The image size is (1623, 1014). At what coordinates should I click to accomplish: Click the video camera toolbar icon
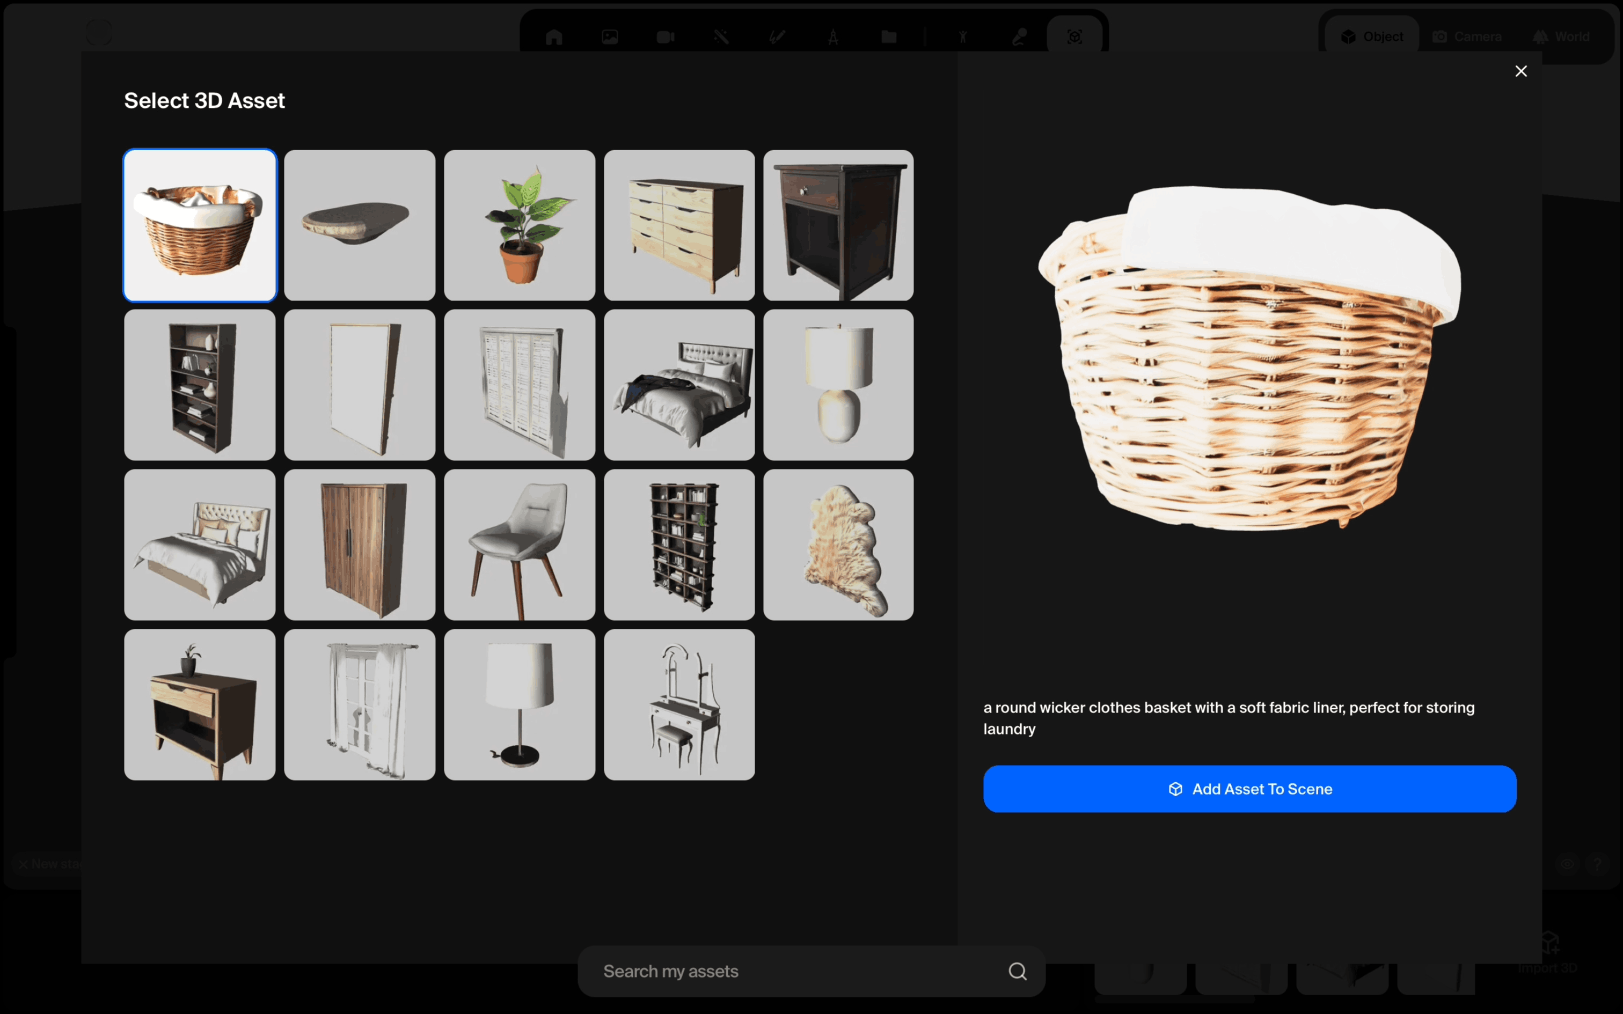tap(666, 37)
